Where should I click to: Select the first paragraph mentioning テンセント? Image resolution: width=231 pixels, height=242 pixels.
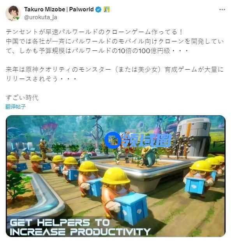[x=115, y=41]
